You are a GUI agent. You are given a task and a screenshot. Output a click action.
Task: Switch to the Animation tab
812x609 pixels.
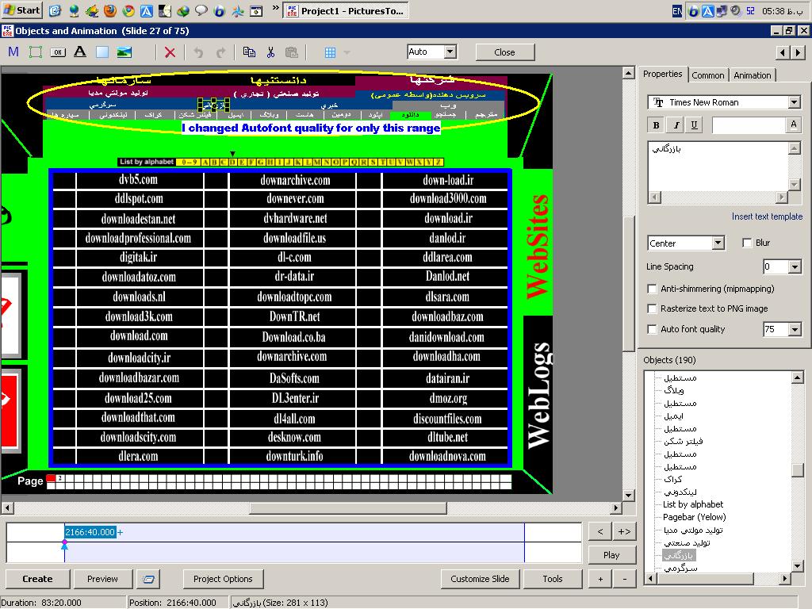[x=752, y=75]
